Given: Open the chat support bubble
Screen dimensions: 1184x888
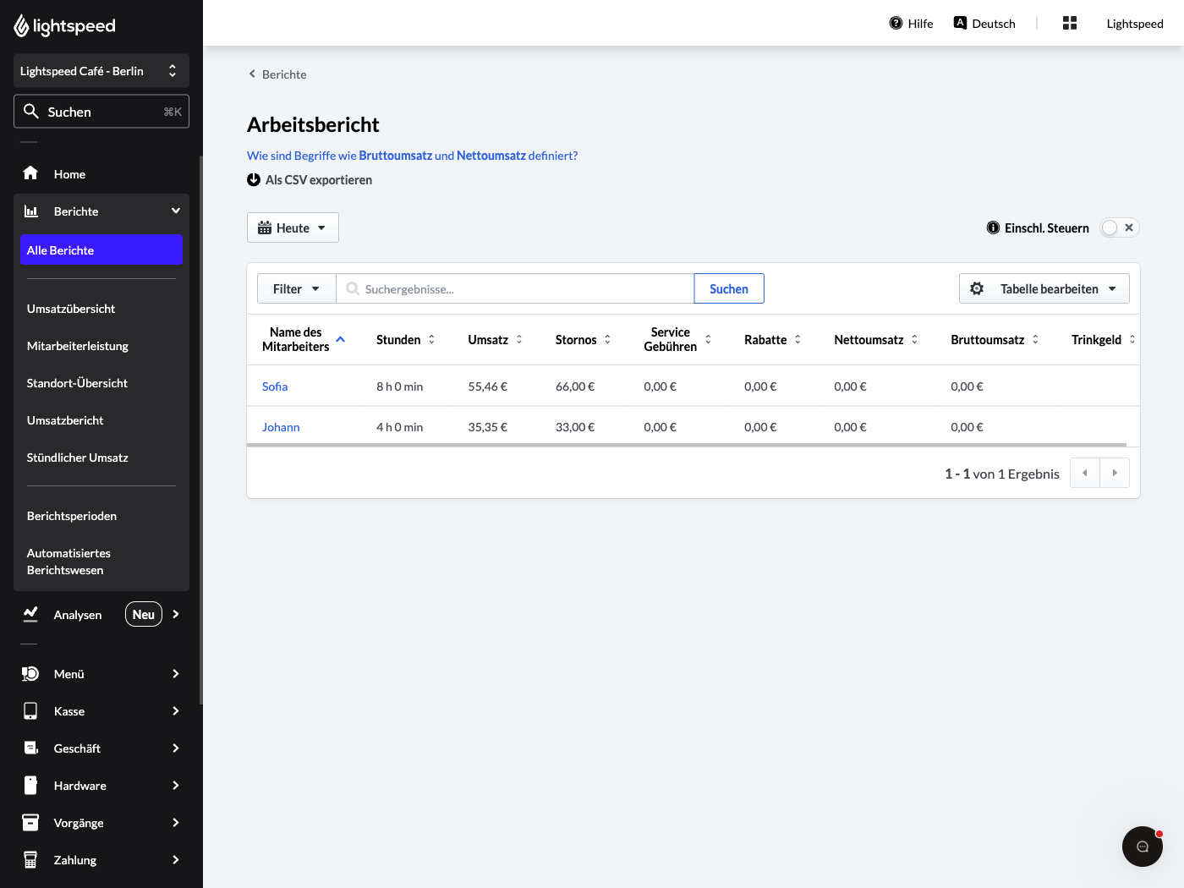Looking at the screenshot, I should pos(1143,847).
